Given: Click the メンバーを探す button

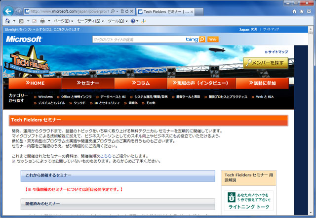Looking at the screenshot, I should (266, 63).
